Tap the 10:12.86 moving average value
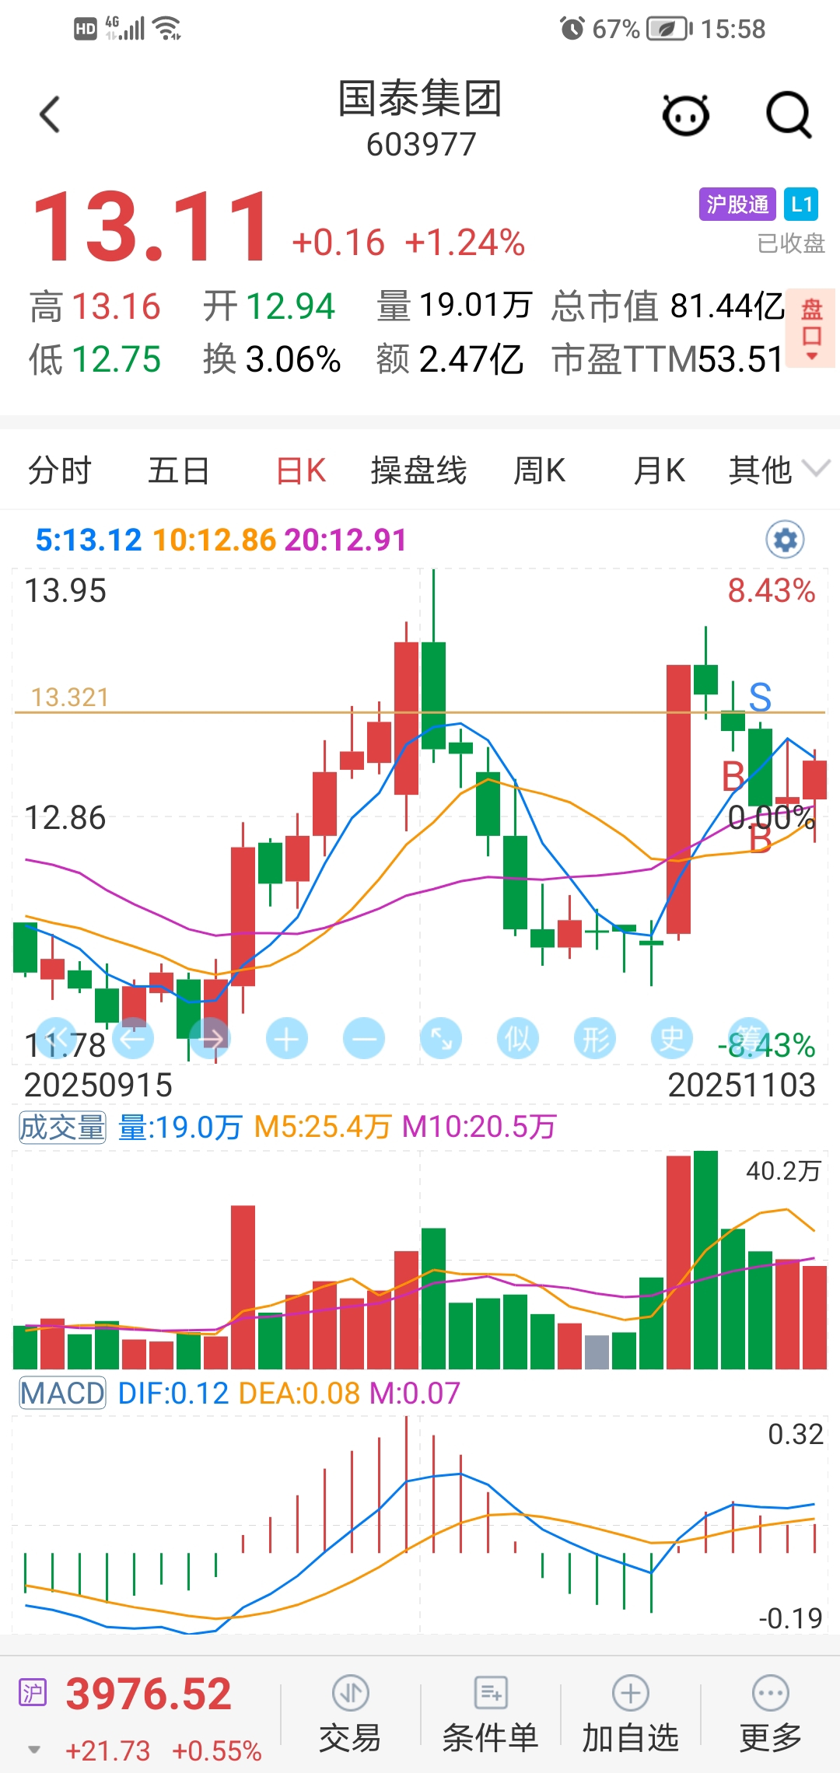This screenshot has height=1773, width=840. click(214, 540)
